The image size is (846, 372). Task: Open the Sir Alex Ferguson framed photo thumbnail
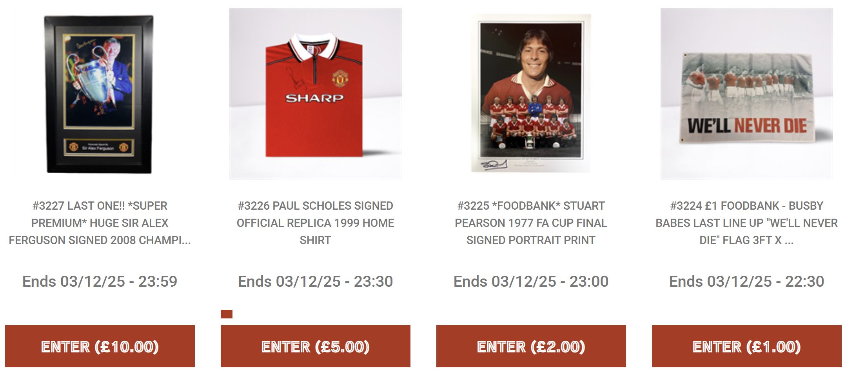point(100,94)
